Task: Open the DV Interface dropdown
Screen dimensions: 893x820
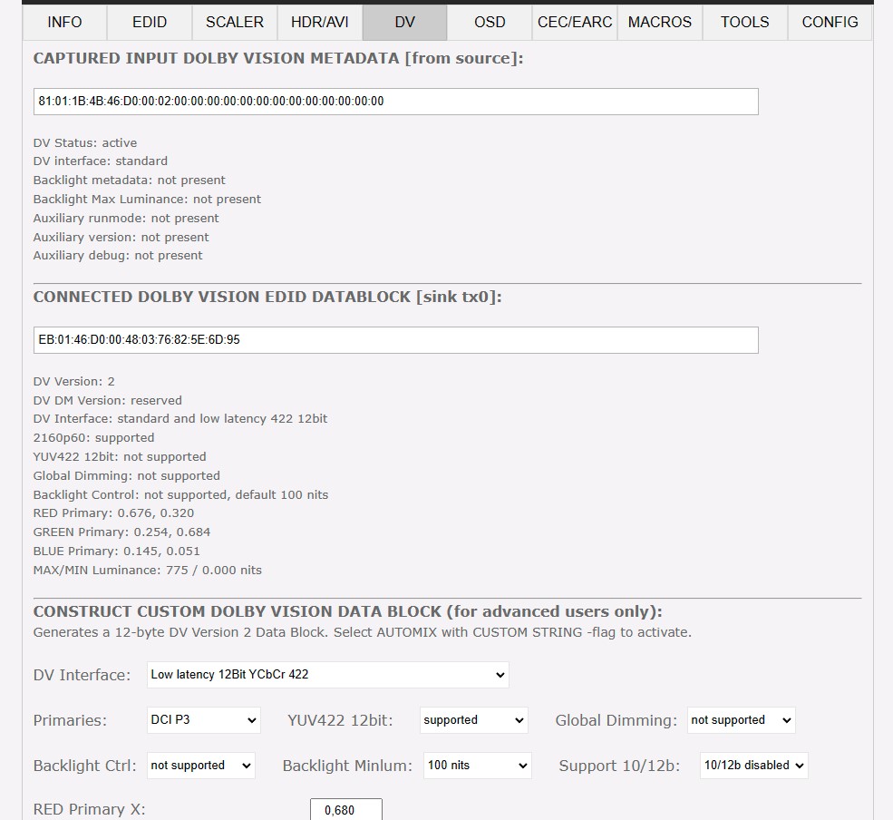Action: pos(328,675)
